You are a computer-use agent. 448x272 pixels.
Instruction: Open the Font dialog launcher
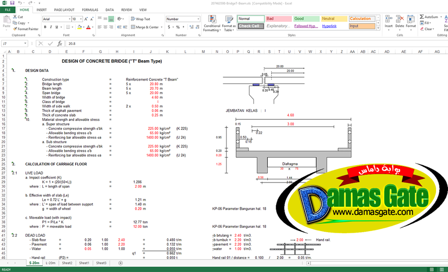tap(94, 35)
